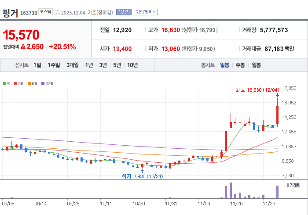The height and width of the screenshot is (215, 308).
Task: Click the current price 15,570
Action: [x=21, y=35]
